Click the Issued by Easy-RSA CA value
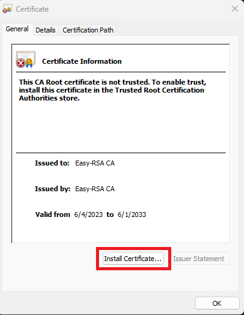Image resolution: width=244 pixels, height=315 pixels. click(x=95, y=189)
